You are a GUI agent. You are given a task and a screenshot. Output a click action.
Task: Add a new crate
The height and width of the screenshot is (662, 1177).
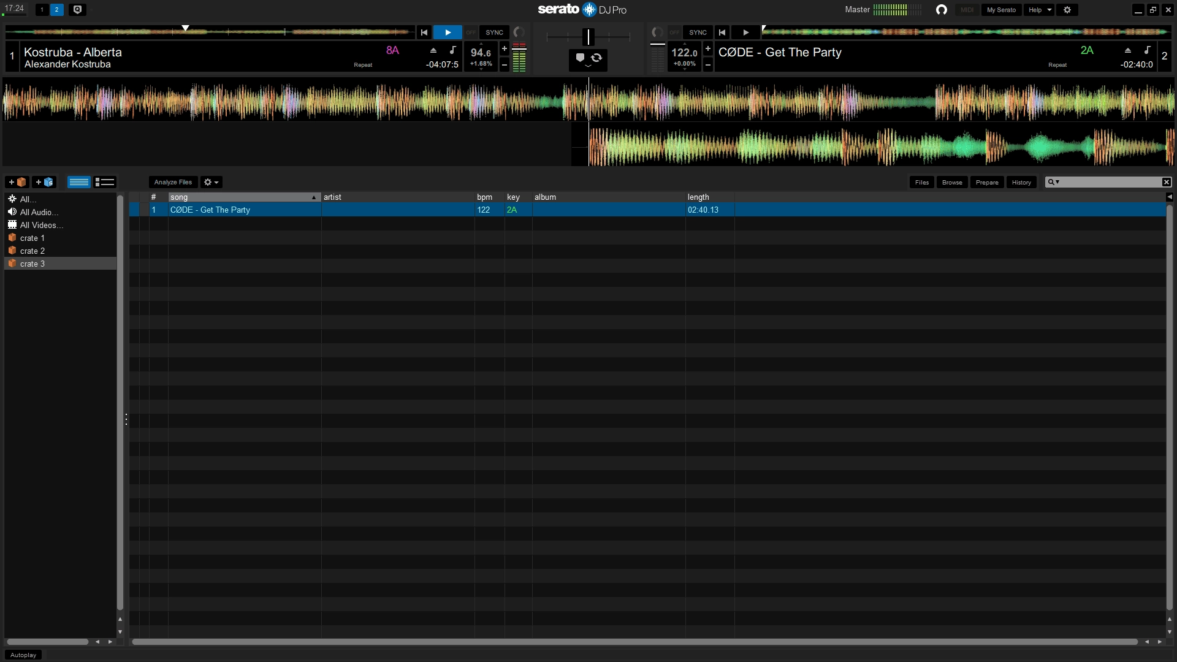[x=17, y=182]
